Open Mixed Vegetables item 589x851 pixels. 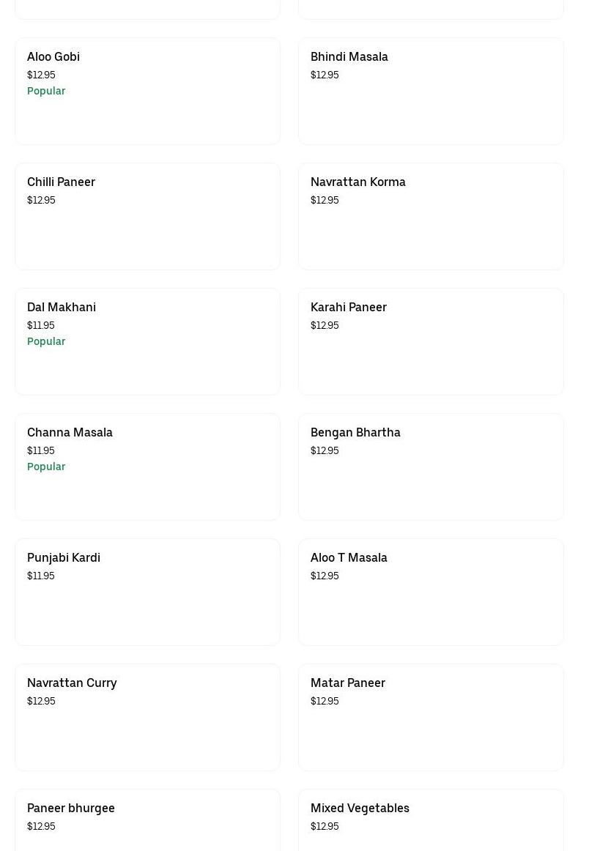coord(431,820)
